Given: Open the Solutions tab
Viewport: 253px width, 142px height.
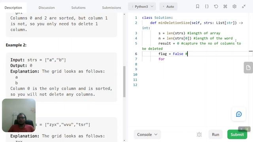Looking at the screenshot, I should point(78,7).
